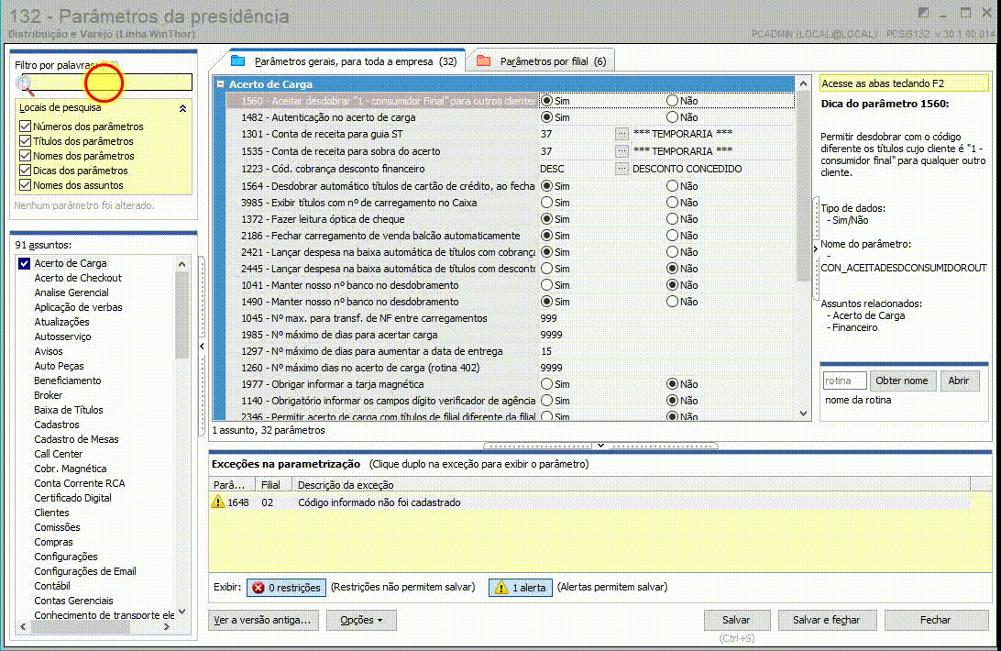Select Contas Gerenciais subject
This screenshot has width=1001, height=651.
pos(73,601)
